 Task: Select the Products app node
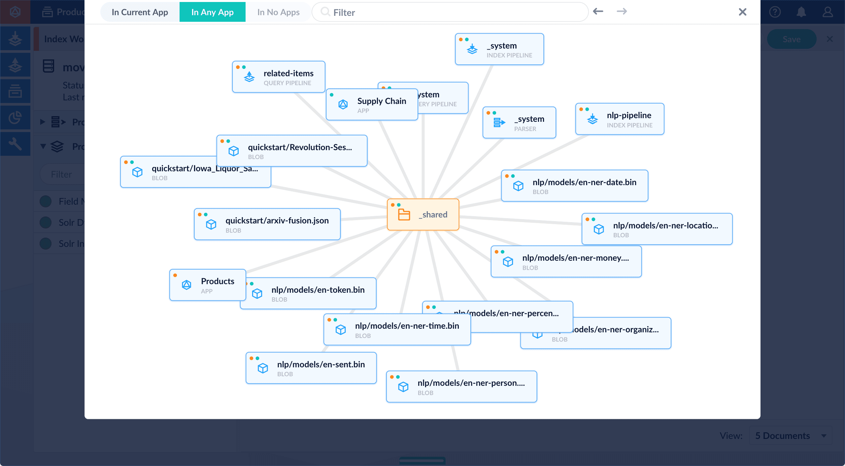click(208, 285)
